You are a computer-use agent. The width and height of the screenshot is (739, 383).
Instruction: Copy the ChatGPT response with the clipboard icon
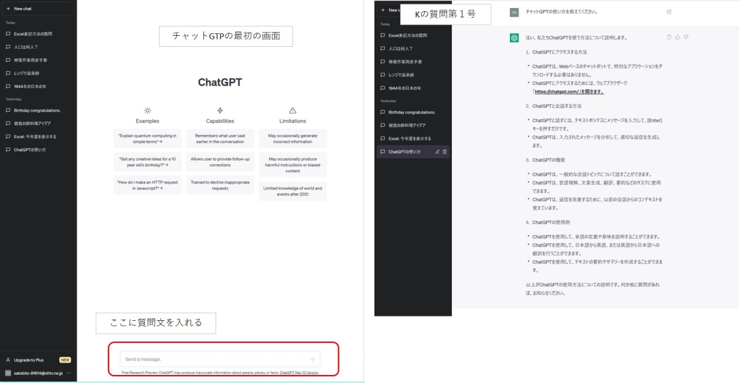click(669, 37)
